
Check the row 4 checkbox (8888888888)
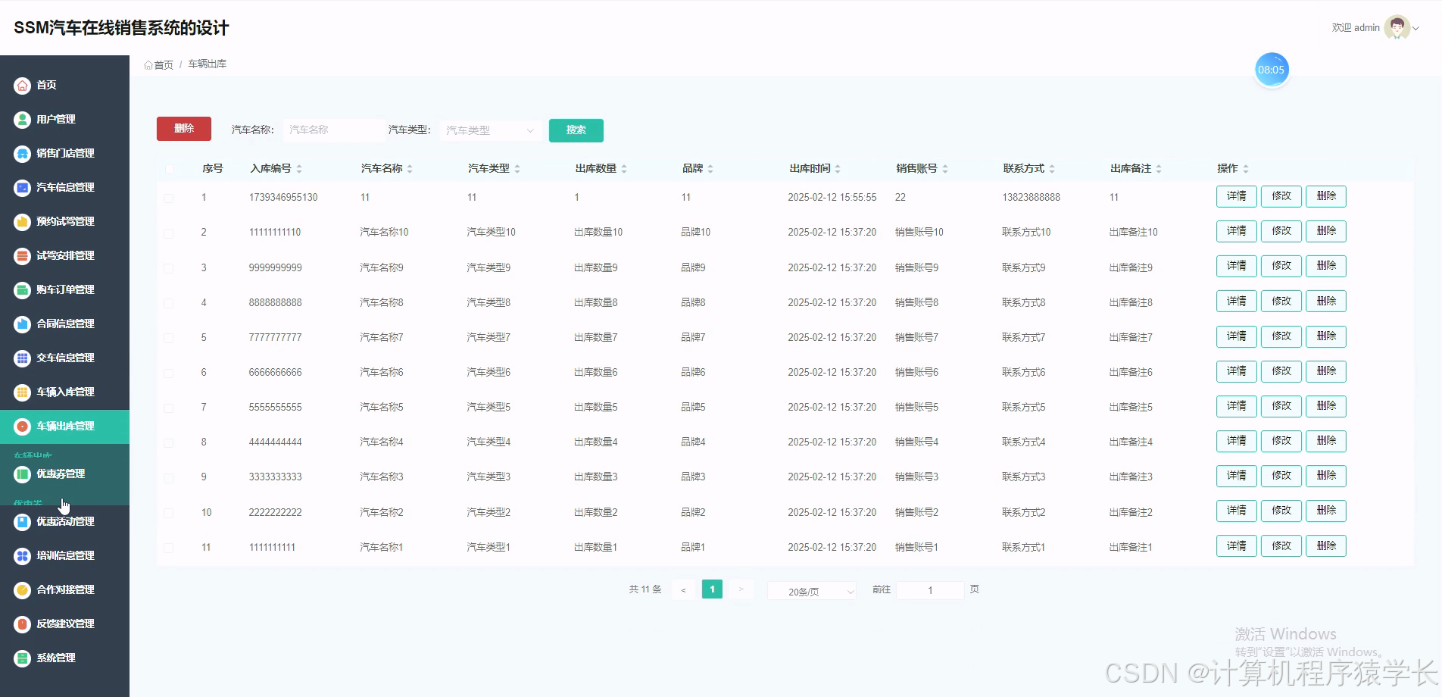pos(169,303)
